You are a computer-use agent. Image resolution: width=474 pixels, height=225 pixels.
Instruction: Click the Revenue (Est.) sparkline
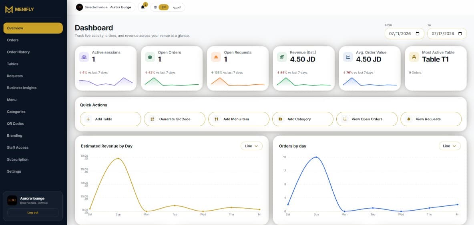tap(304, 82)
